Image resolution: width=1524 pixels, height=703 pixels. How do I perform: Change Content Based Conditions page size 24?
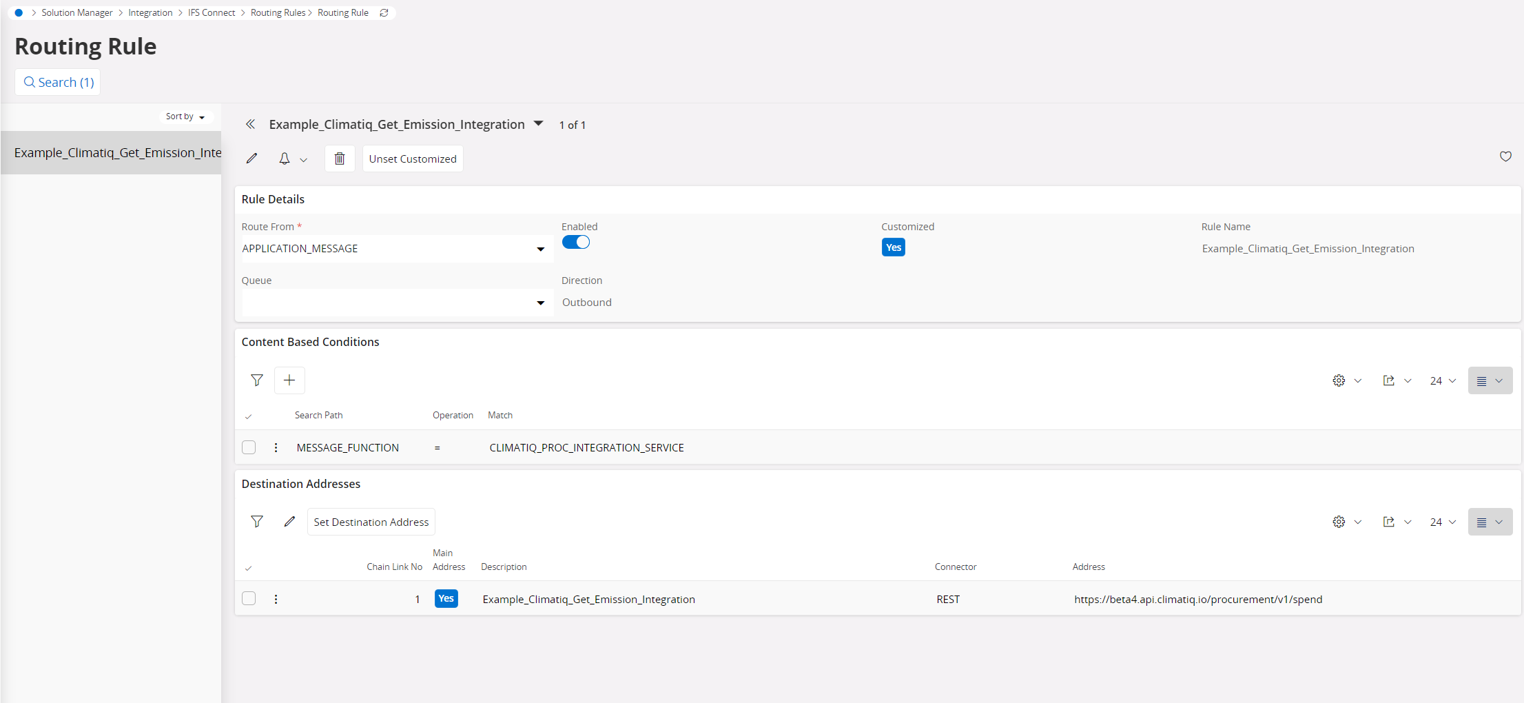1443,380
